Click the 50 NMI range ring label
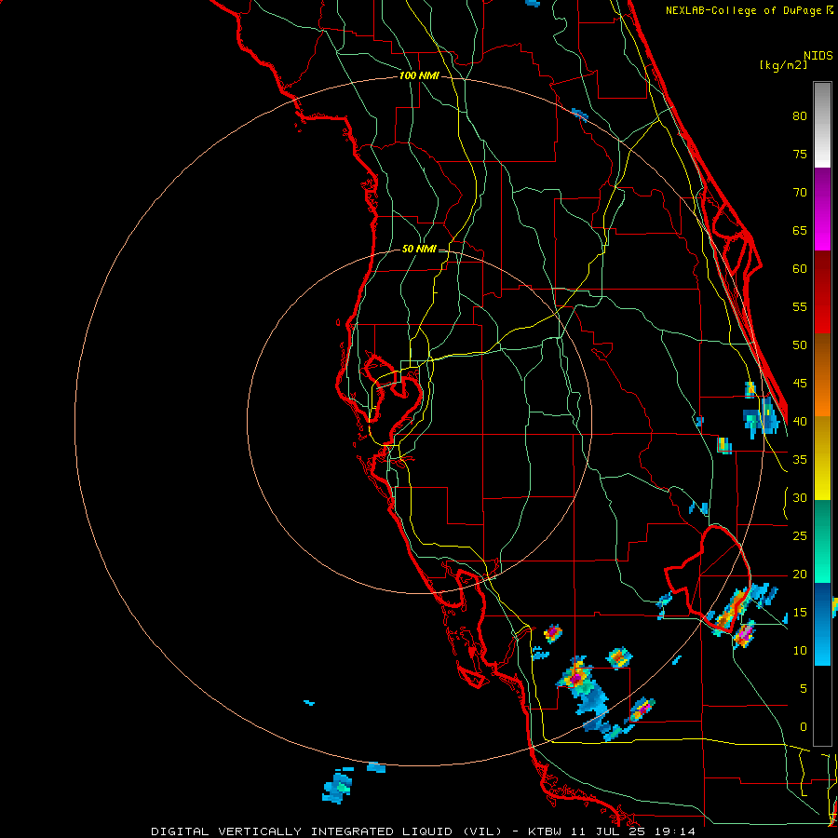 419,249
